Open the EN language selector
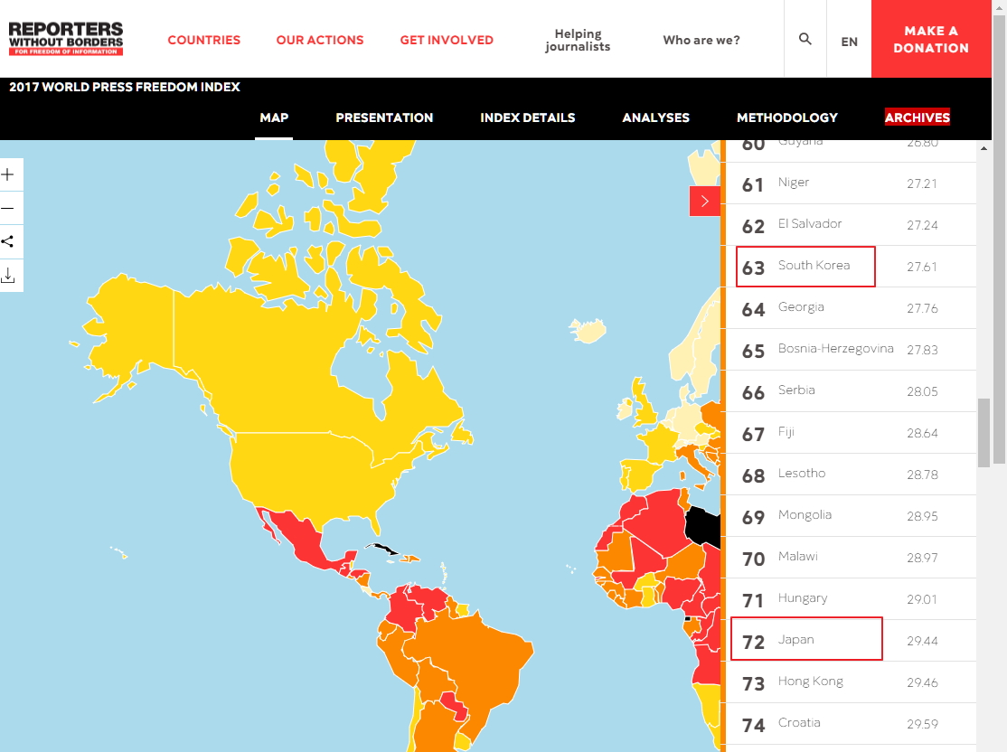This screenshot has height=752, width=1007. point(849,41)
